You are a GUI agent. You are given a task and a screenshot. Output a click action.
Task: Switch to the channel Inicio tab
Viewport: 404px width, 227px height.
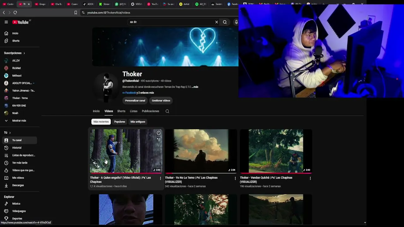(96, 111)
